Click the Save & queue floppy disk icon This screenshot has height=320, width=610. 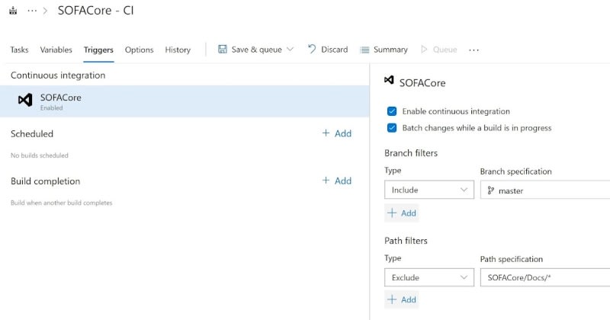pyautogui.click(x=223, y=50)
